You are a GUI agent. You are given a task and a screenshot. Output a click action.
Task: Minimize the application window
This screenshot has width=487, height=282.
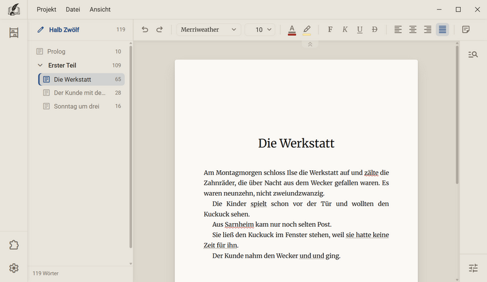[439, 10]
